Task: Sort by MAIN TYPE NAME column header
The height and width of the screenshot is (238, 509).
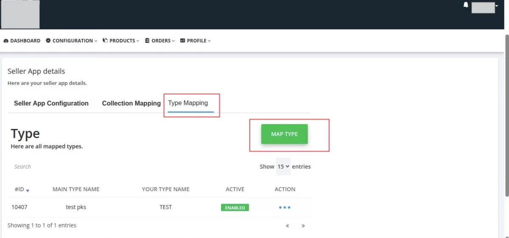Action: click(x=76, y=189)
